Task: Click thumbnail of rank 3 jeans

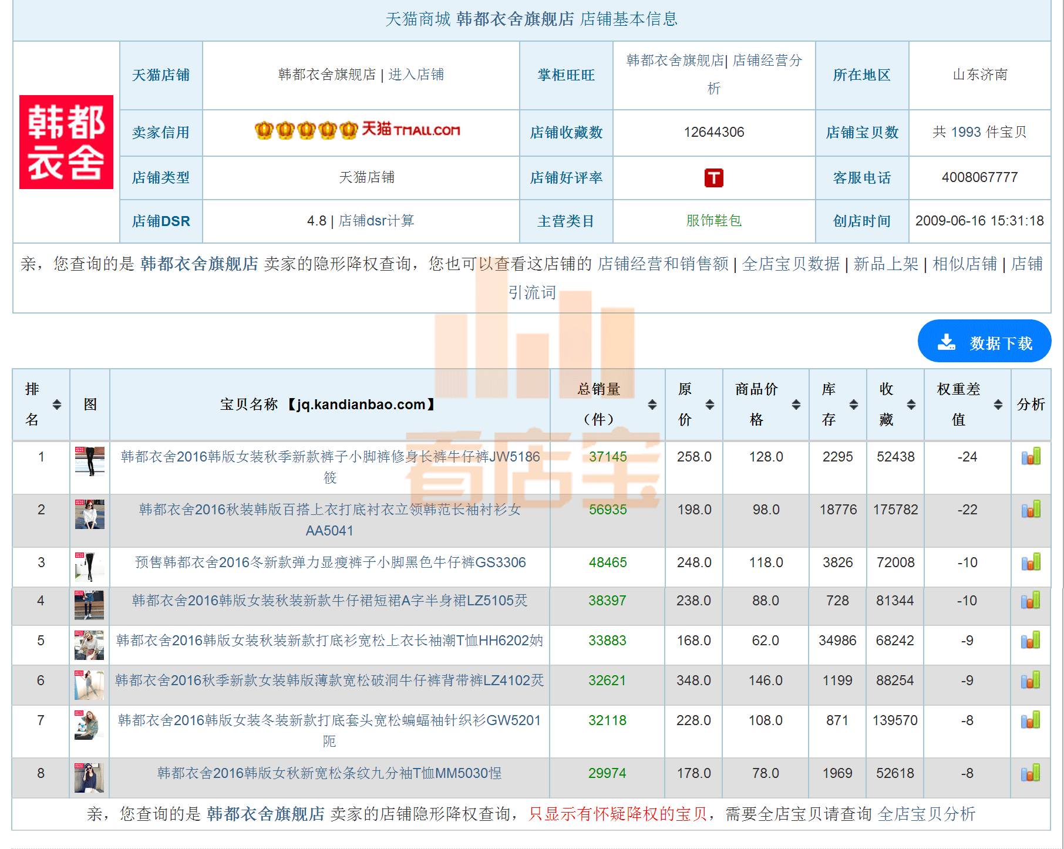Action: (x=90, y=567)
